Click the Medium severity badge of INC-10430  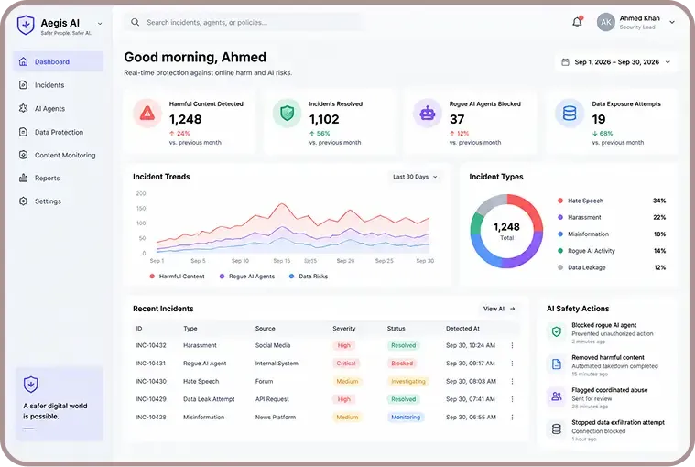point(347,382)
